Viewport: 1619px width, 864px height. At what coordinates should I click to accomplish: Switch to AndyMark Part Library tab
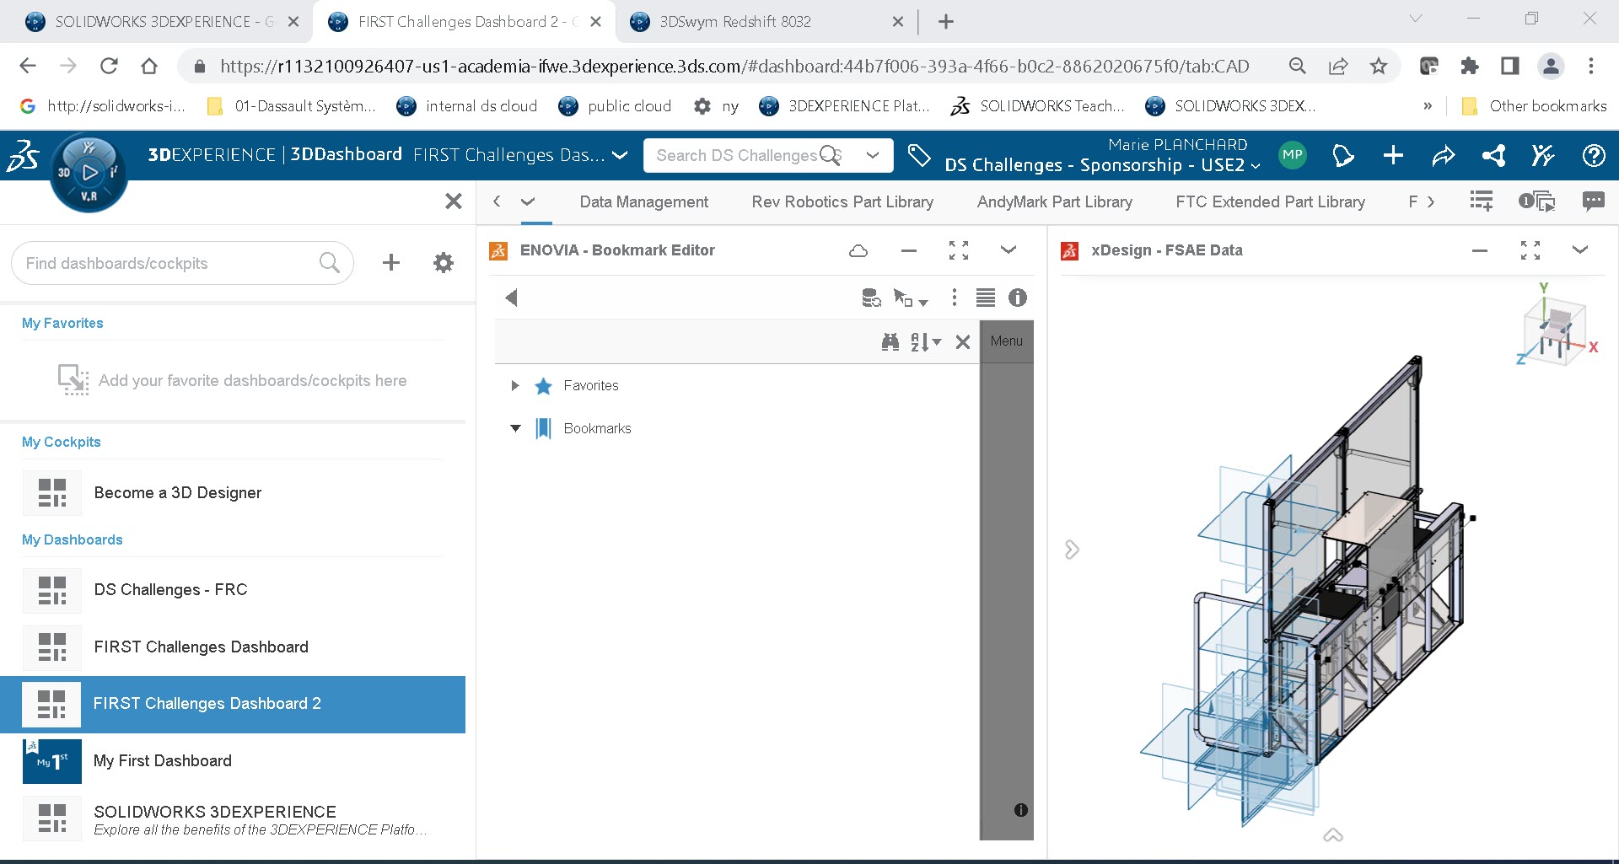pos(1054,202)
